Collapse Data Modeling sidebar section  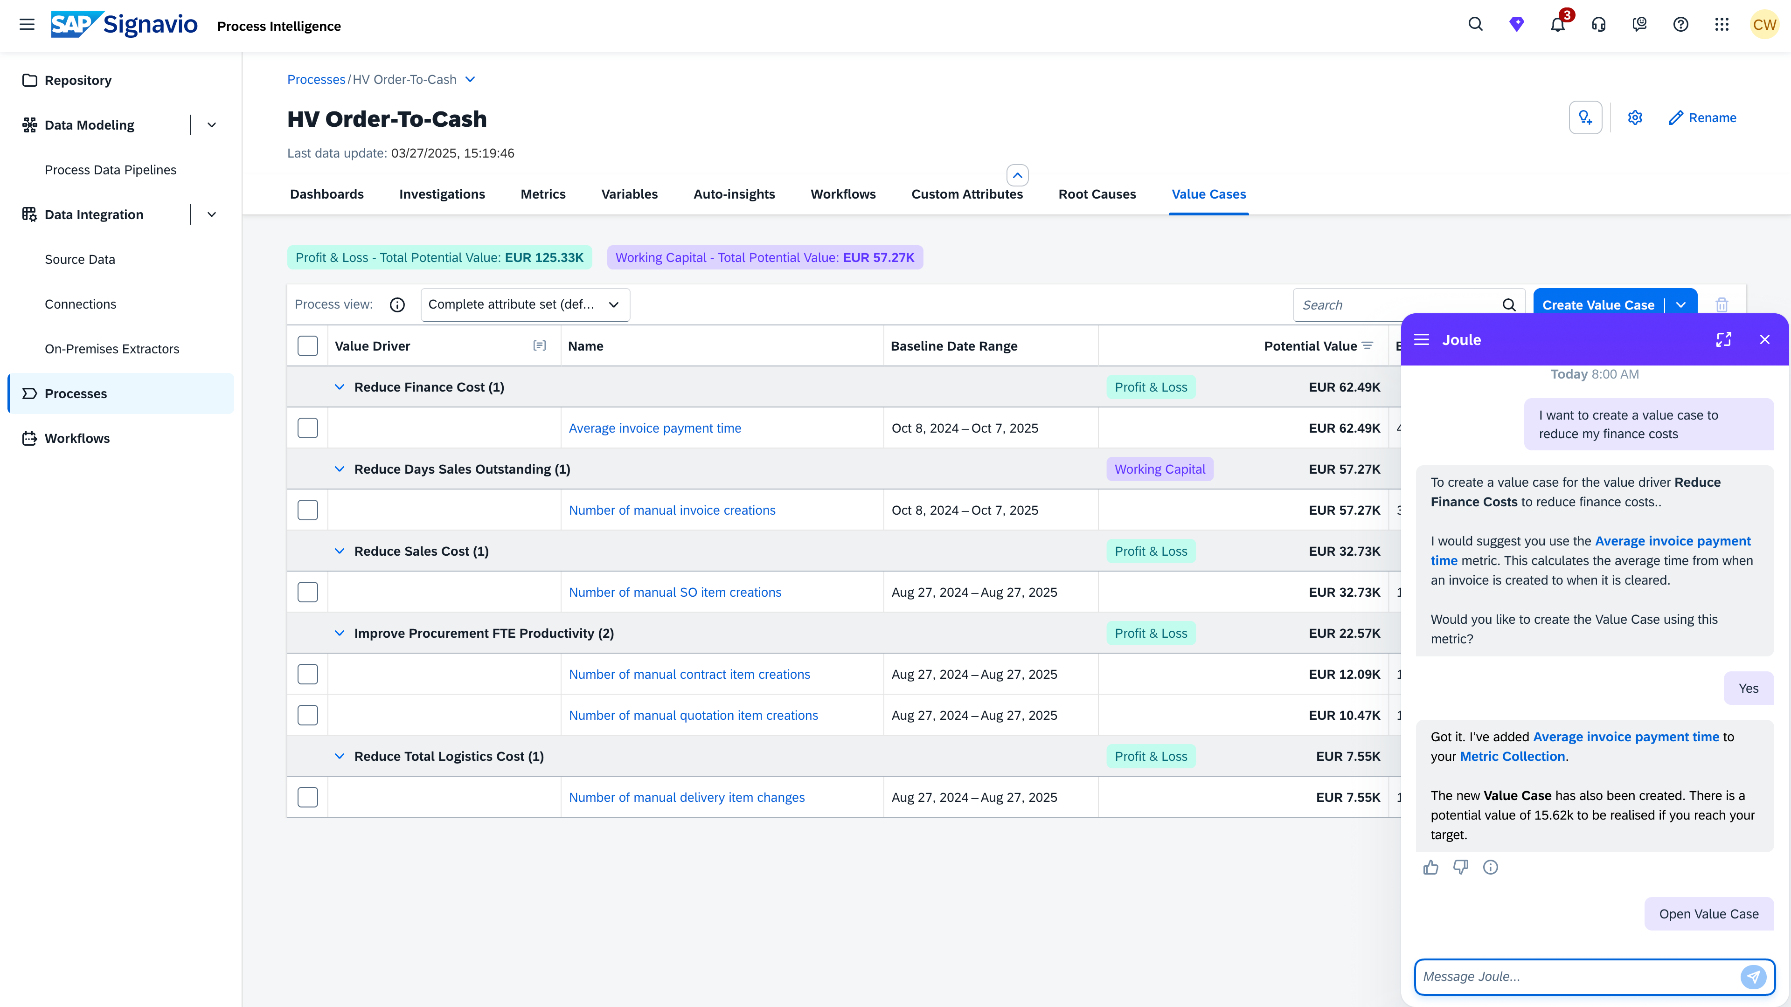coord(212,125)
